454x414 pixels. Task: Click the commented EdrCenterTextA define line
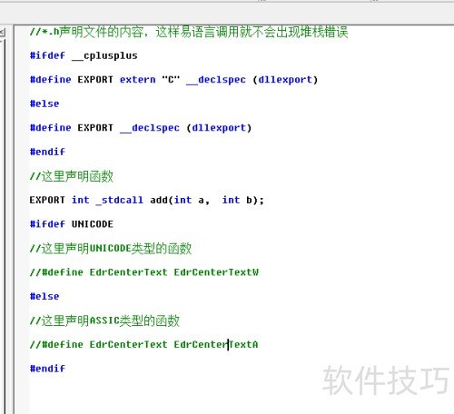[144, 344]
